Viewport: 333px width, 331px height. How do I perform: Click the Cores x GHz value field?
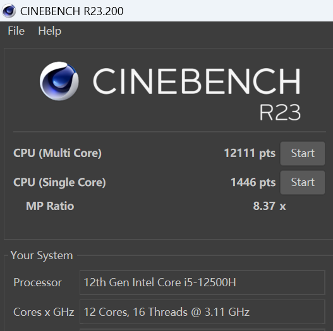tap(202, 311)
